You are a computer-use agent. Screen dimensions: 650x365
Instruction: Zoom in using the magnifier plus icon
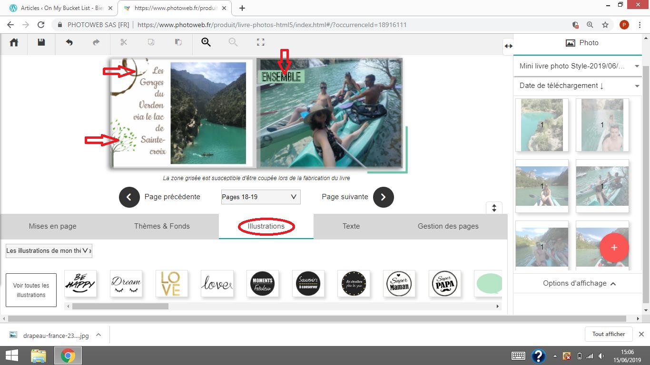click(x=206, y=42)
